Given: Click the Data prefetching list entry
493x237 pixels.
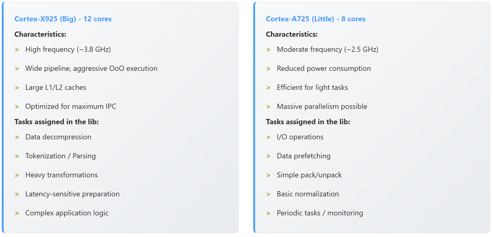Looking at the screenshot, I should tap(304, 156).
